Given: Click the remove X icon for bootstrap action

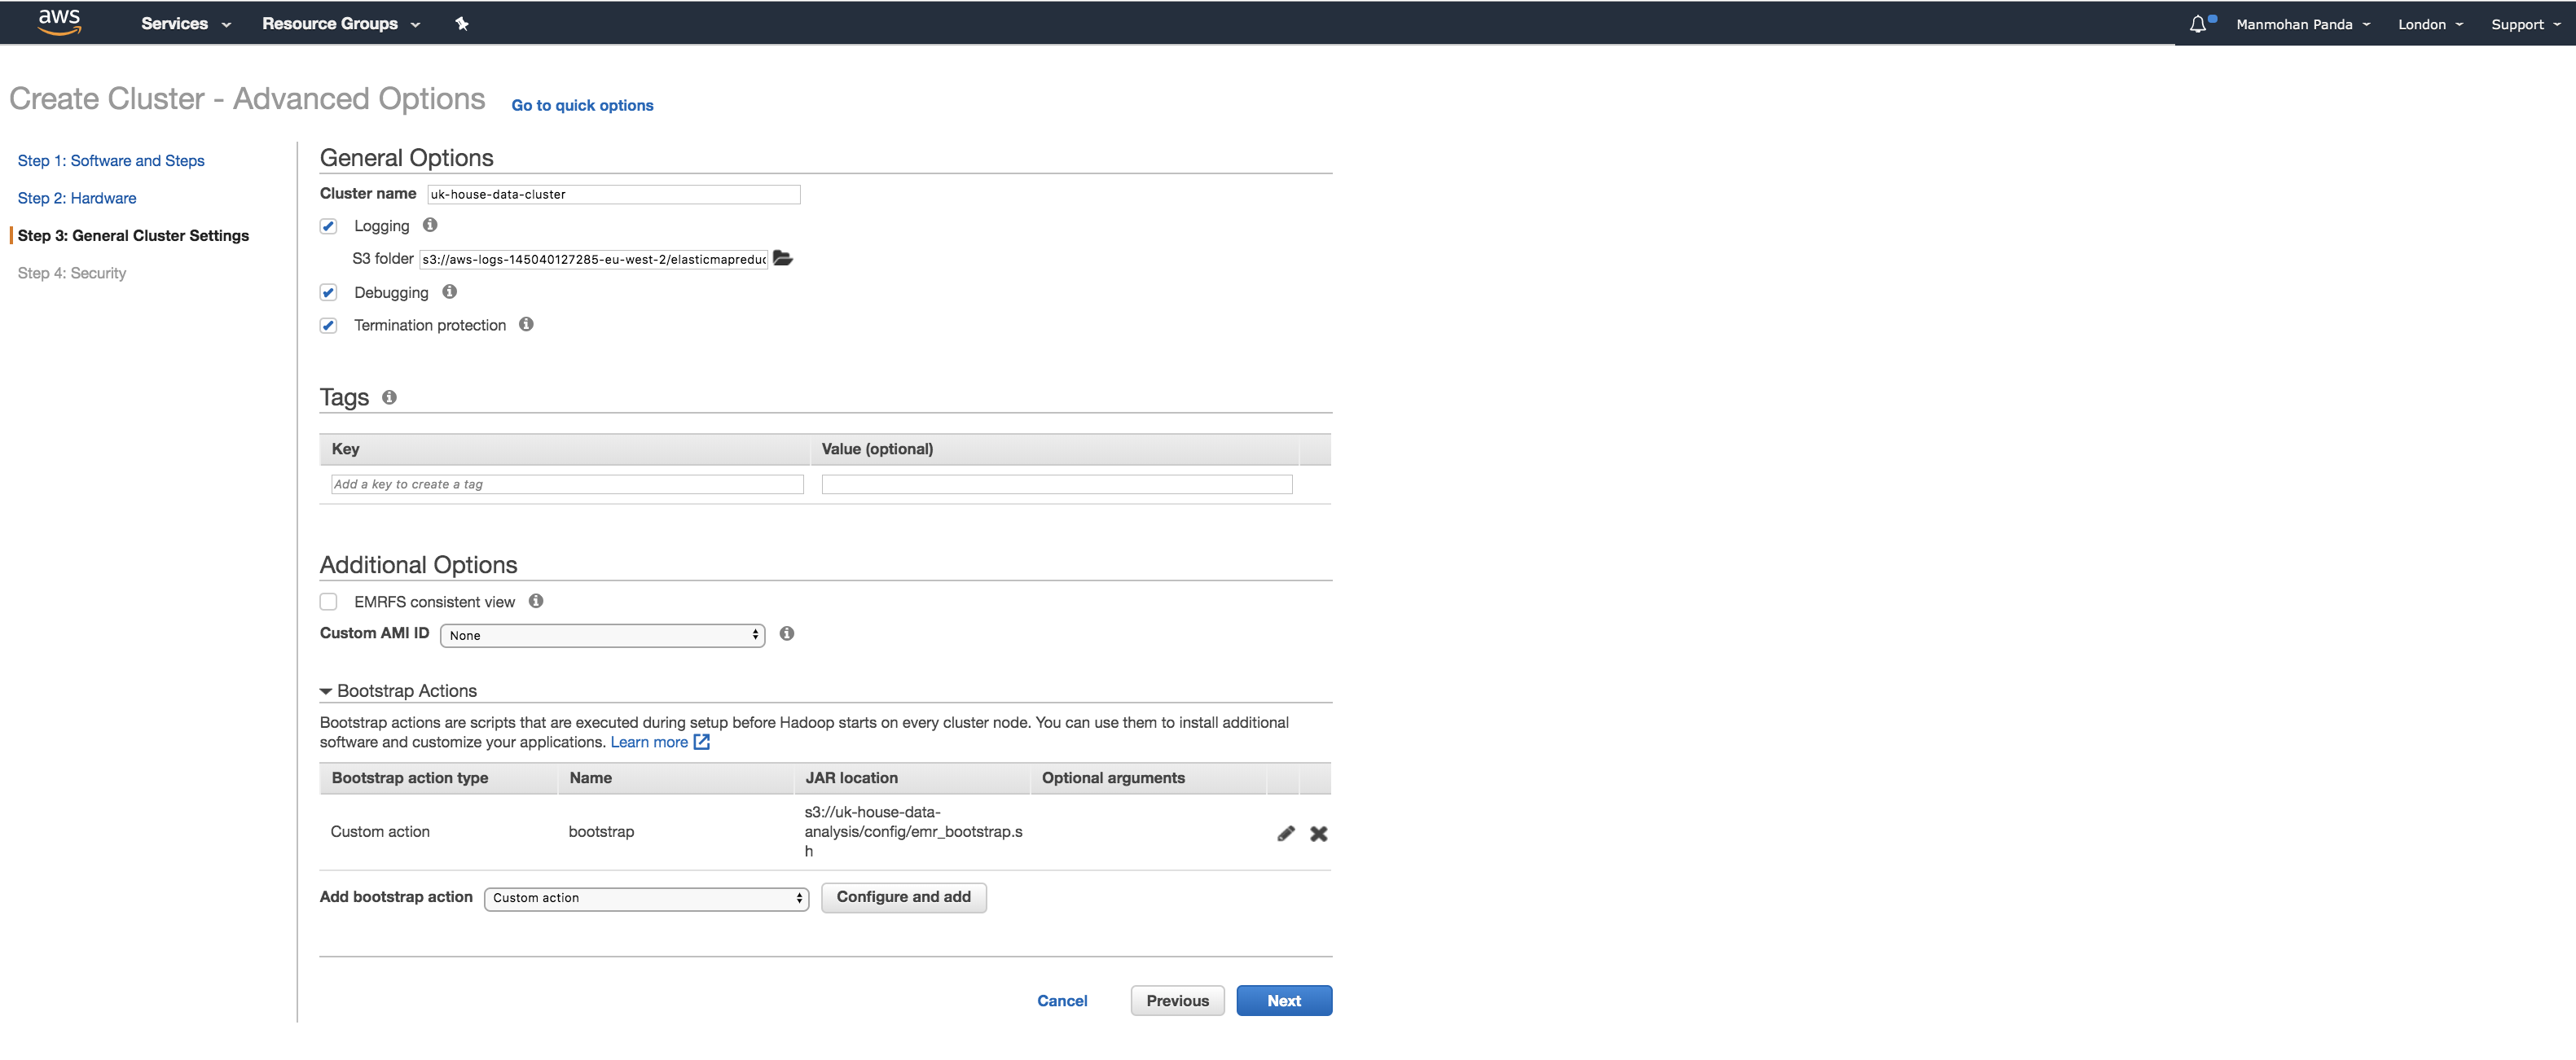Looking at the screenshot, I should (x=1319, y=834).
